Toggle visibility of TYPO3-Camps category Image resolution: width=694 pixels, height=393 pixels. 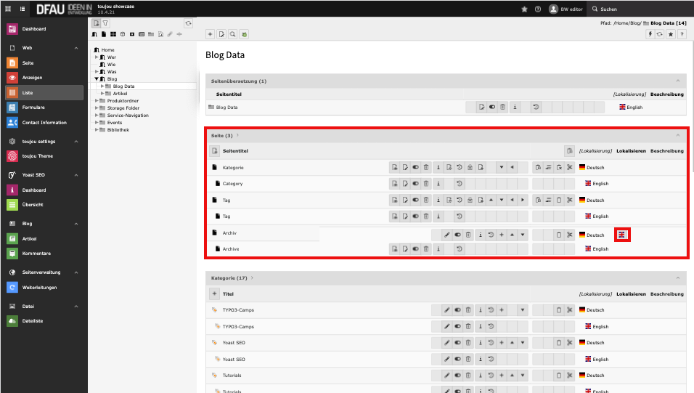point(458,310)
